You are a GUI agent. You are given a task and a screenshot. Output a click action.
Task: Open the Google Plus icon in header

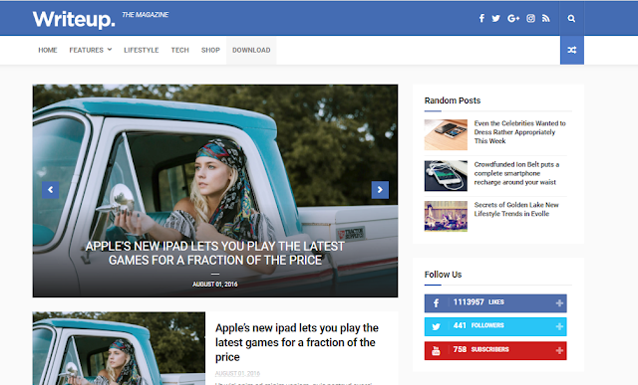point(513,18)
